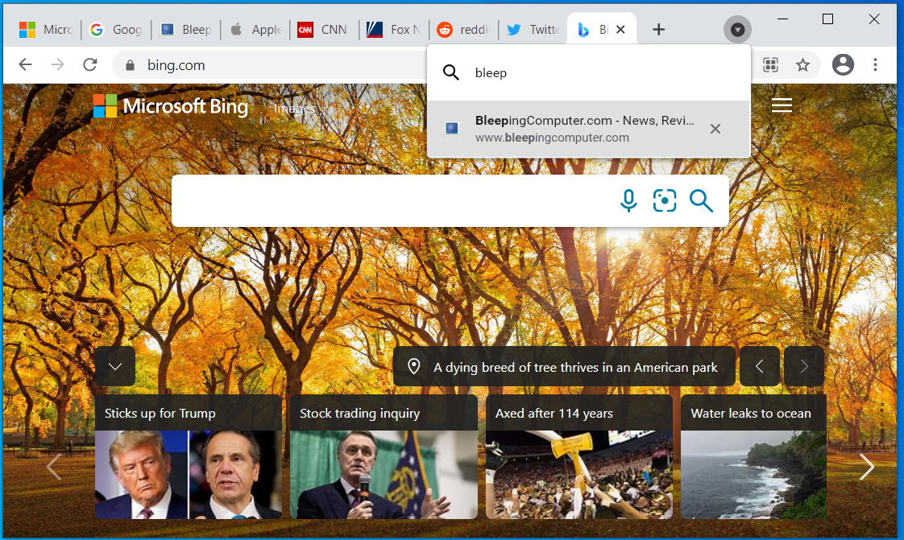Toggle the tab search dropdown button
Viewport: 904px width, 540px height.
[737, 29]
